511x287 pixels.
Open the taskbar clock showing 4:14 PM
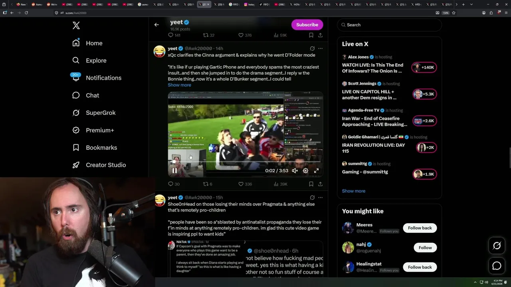[x=497, y=282]
